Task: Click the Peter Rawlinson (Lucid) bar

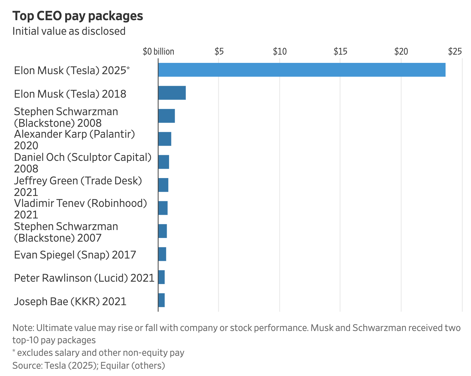Action: pyautogui.click(x=162, y=277)
